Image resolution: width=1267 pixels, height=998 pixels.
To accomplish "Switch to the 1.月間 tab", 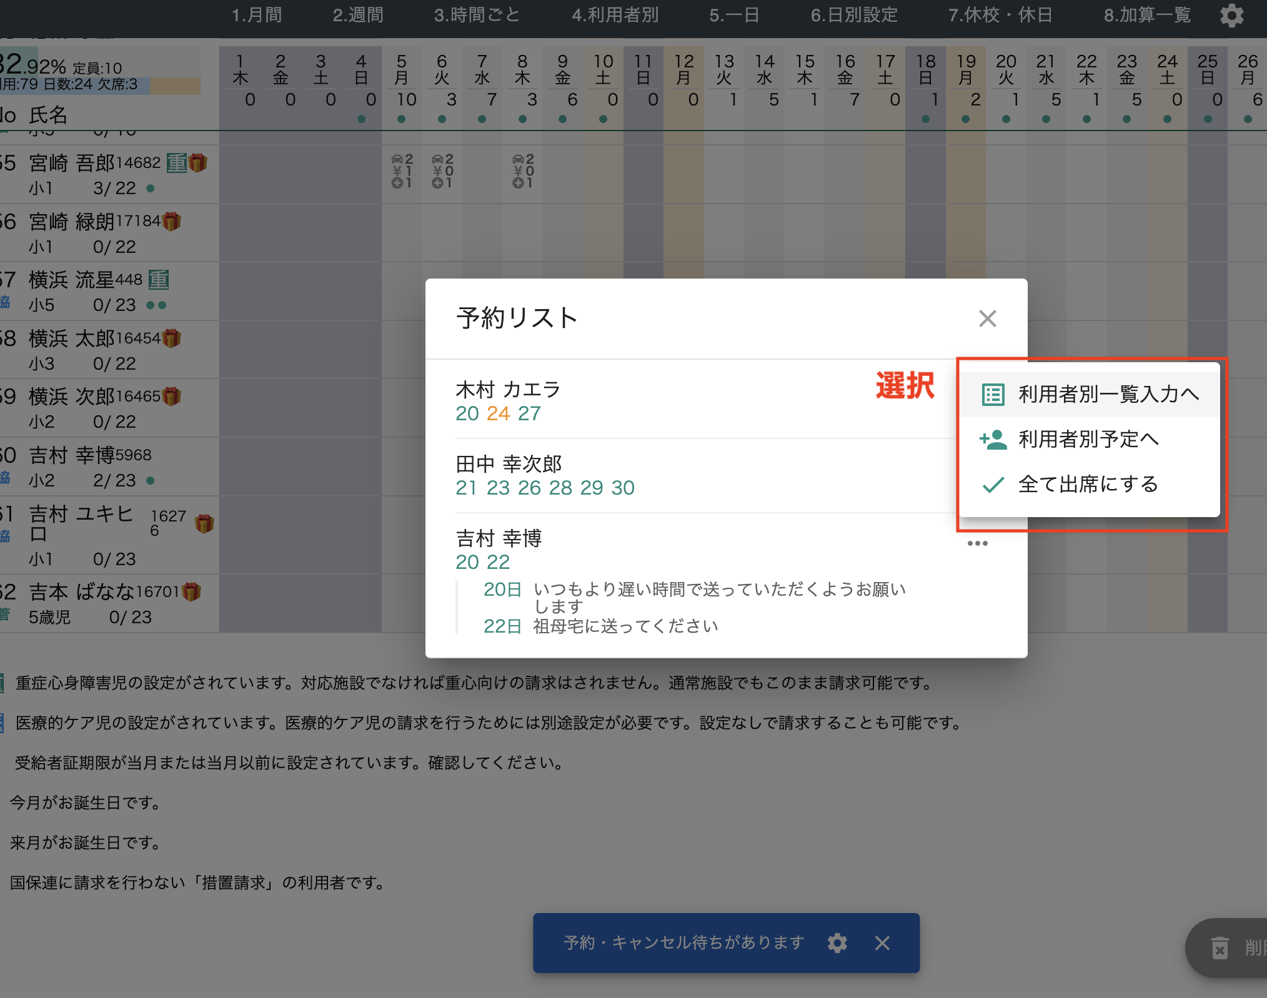I will [x=257, y=15].
